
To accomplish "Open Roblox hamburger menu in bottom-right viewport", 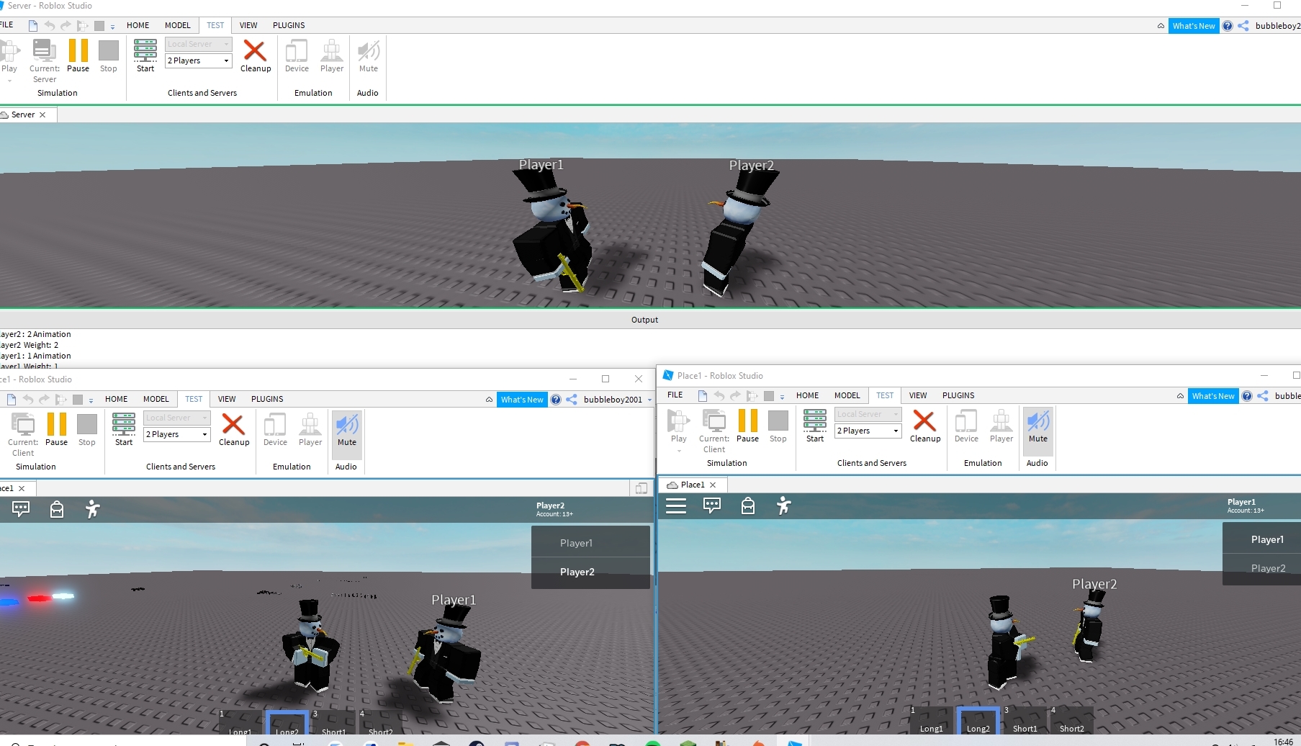I will point(676,506).
